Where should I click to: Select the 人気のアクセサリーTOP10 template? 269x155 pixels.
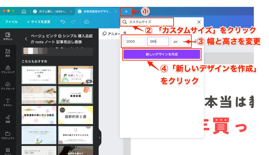coord(39,95)
